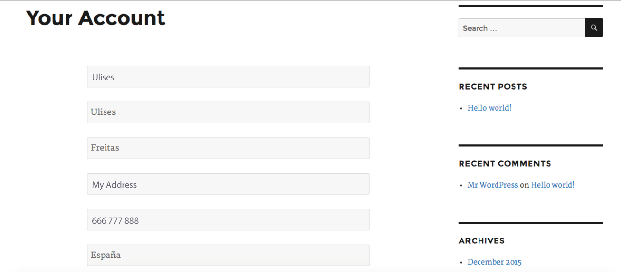Viewport: 621px width, 272px height.
Task: Click the bullet beside Mr WordPress
Action: tap(461, 185)
